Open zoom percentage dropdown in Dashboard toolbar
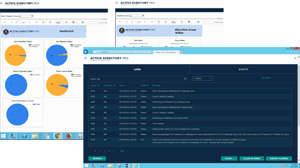Viewport: 300px width, 168px height. (61, 22)
